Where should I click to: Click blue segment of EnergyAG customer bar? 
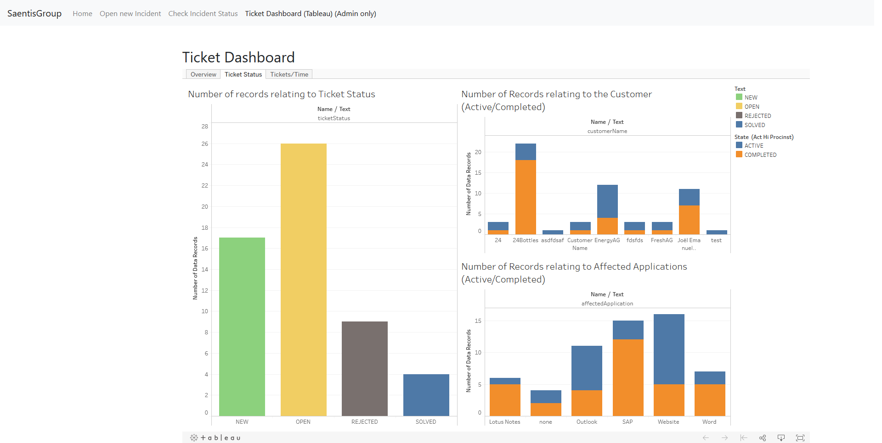[x=607, y=201]
